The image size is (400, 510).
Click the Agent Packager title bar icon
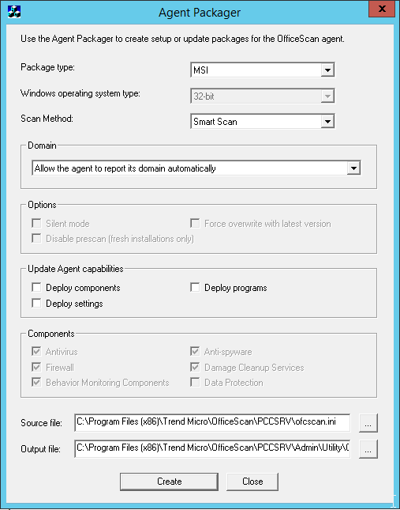[x=14, y=12]
